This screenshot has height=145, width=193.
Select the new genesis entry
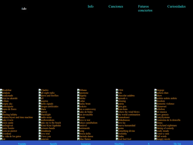tap(162, 115)
